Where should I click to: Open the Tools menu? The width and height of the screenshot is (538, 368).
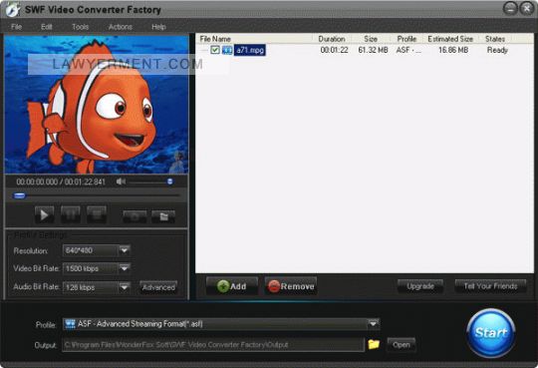click(x=80, y=27)
